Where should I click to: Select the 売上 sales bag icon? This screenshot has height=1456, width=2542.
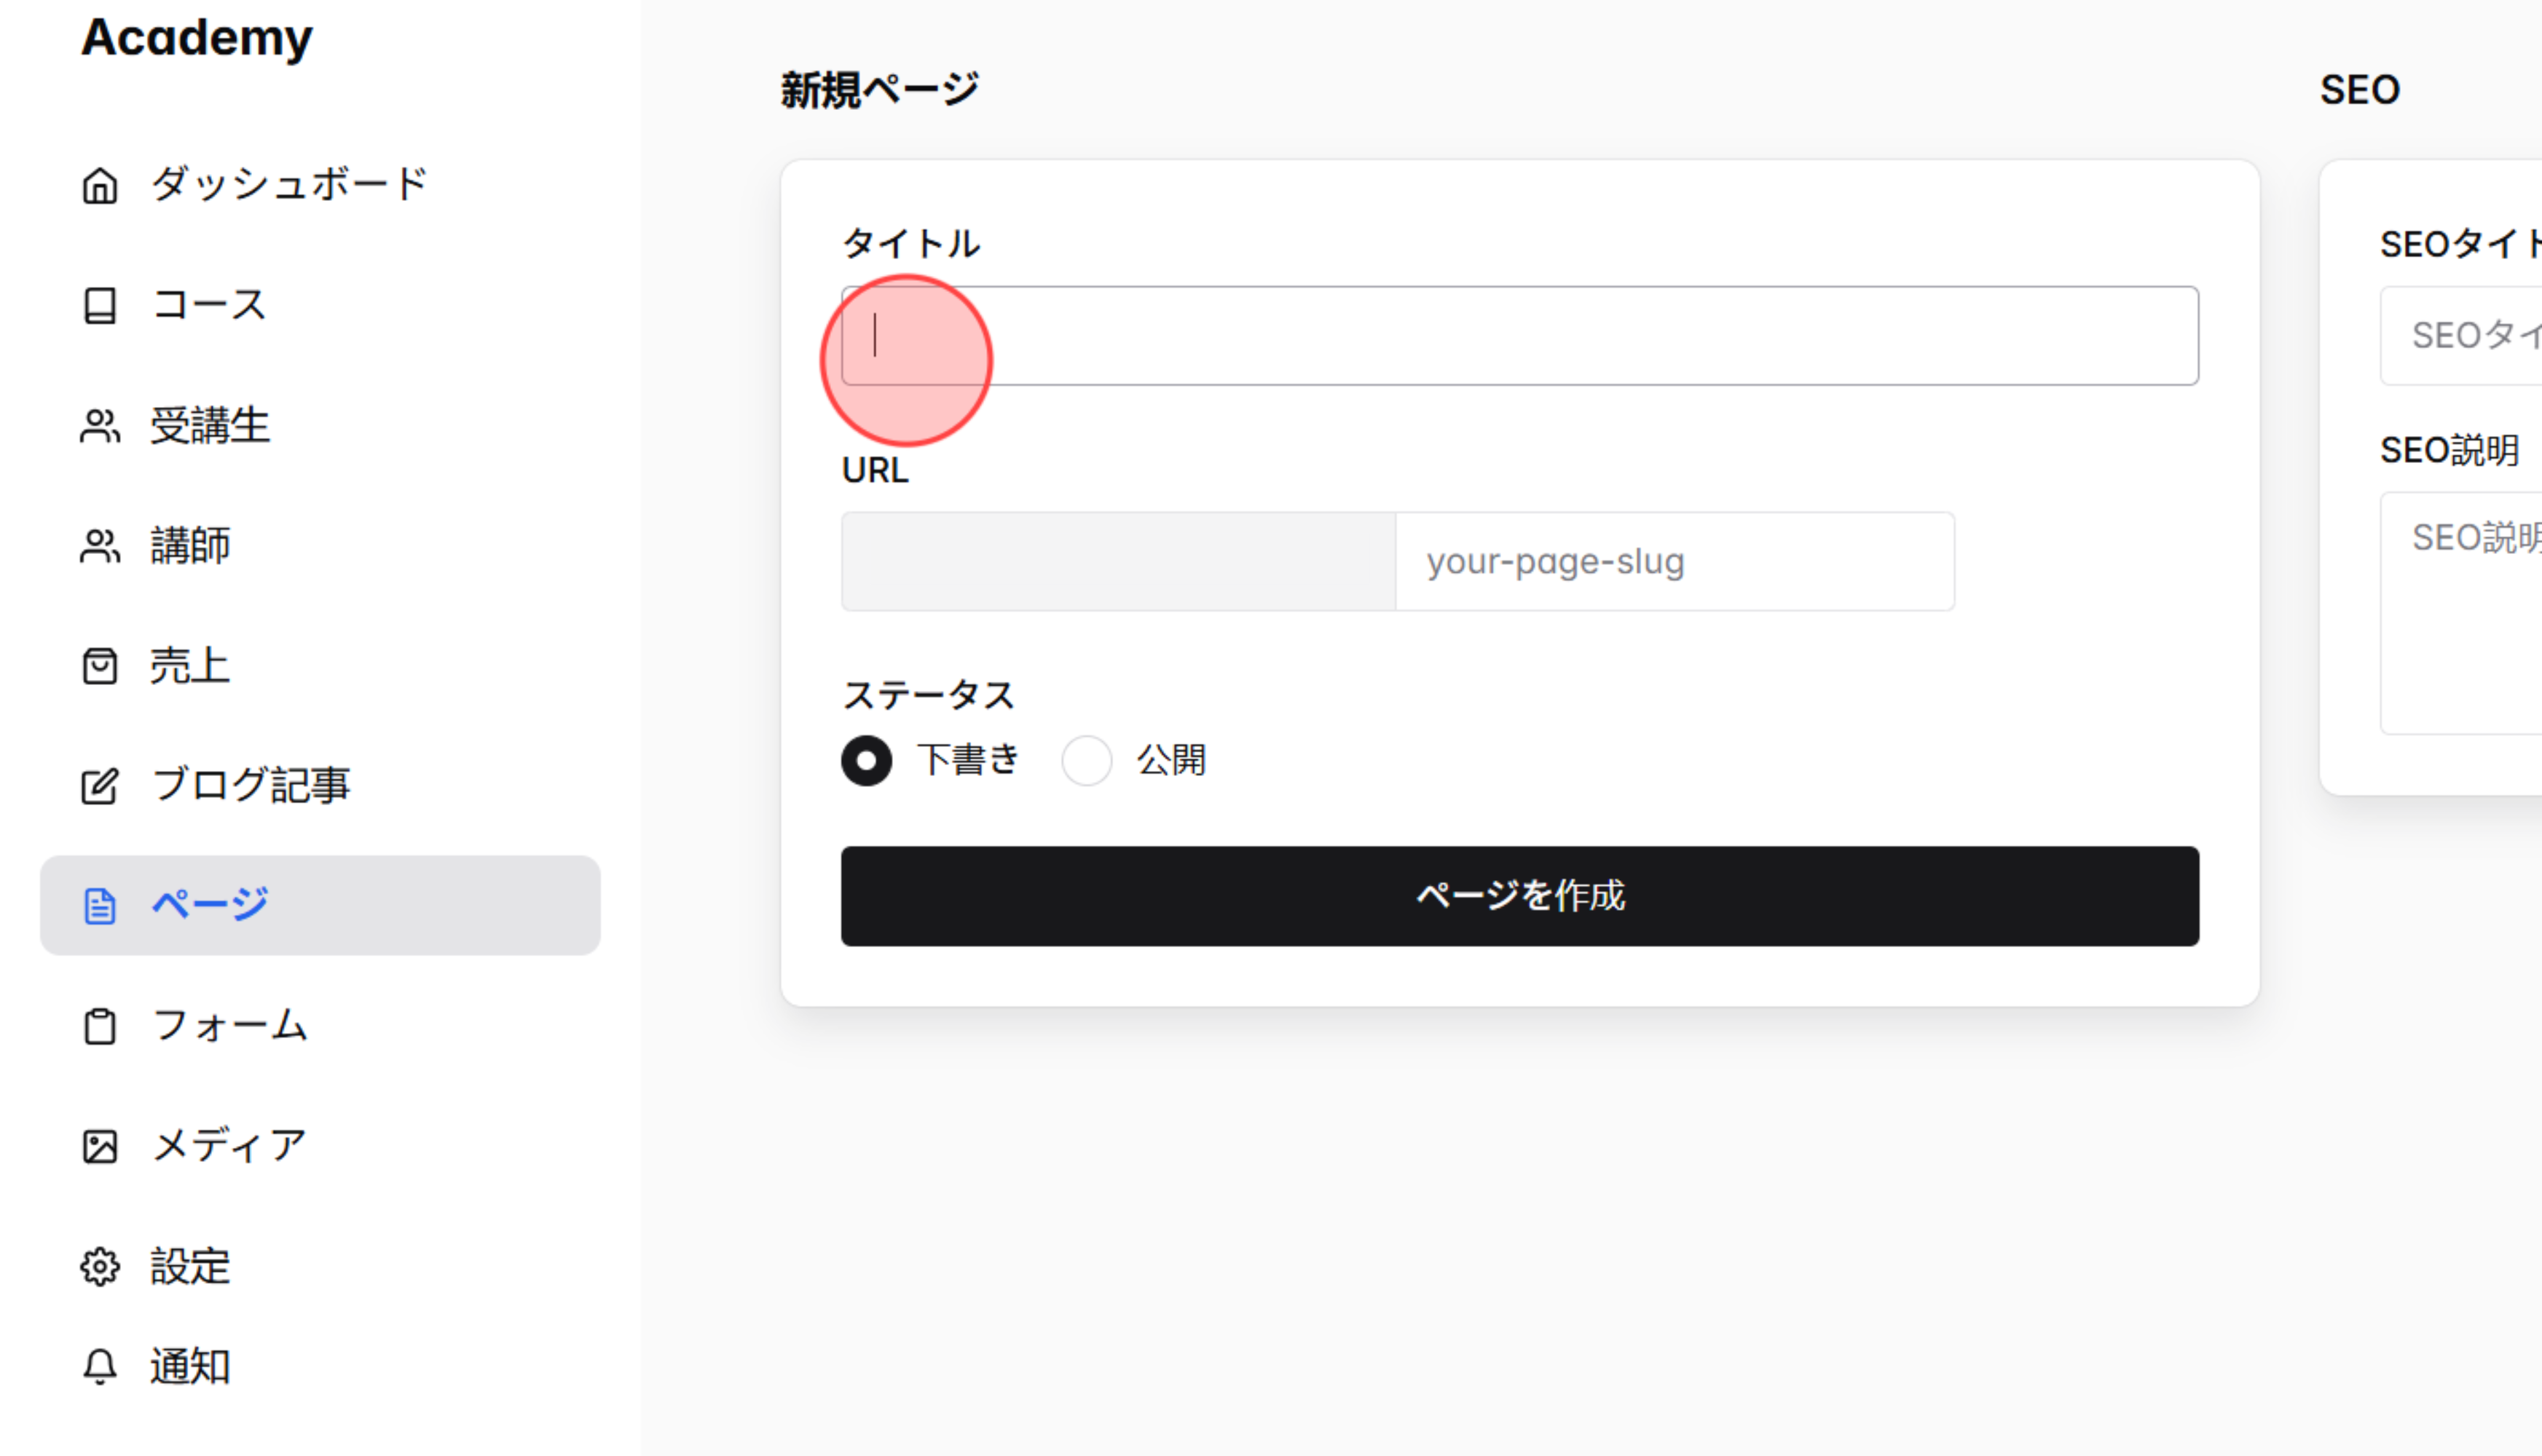[99, 666]
